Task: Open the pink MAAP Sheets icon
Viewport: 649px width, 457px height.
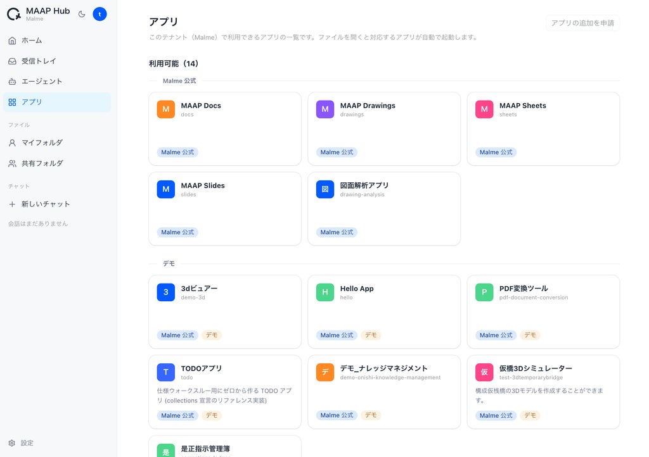Action: coord(484,110)
